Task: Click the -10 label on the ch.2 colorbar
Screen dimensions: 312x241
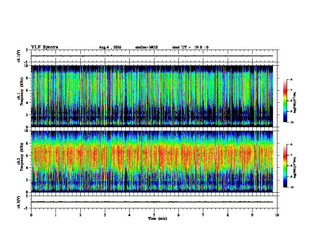Action: click(292, 187)
